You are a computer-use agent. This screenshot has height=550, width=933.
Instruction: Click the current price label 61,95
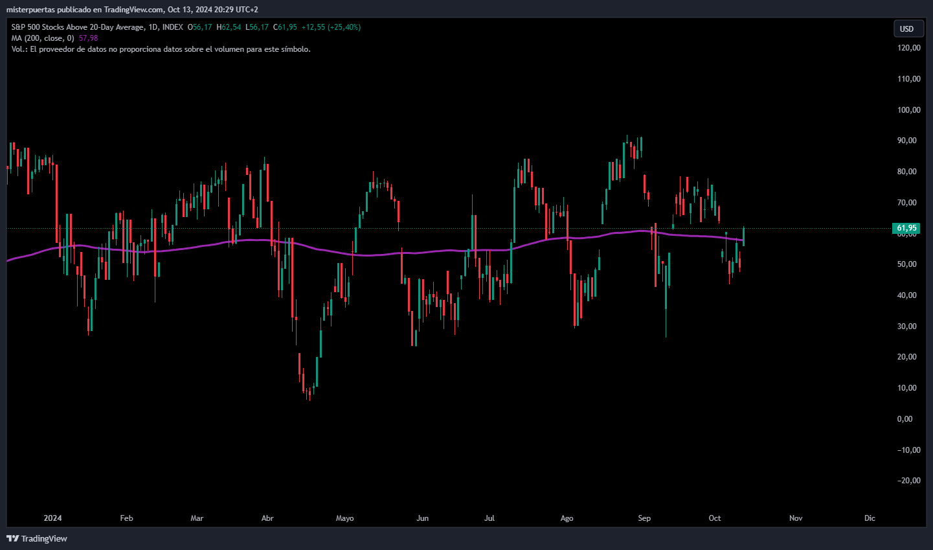[907, 228]
